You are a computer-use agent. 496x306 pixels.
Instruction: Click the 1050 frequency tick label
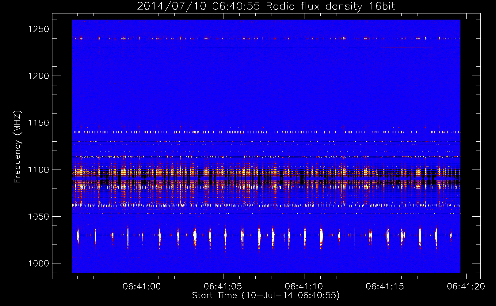pyautogui.click(x=38, y=217)
